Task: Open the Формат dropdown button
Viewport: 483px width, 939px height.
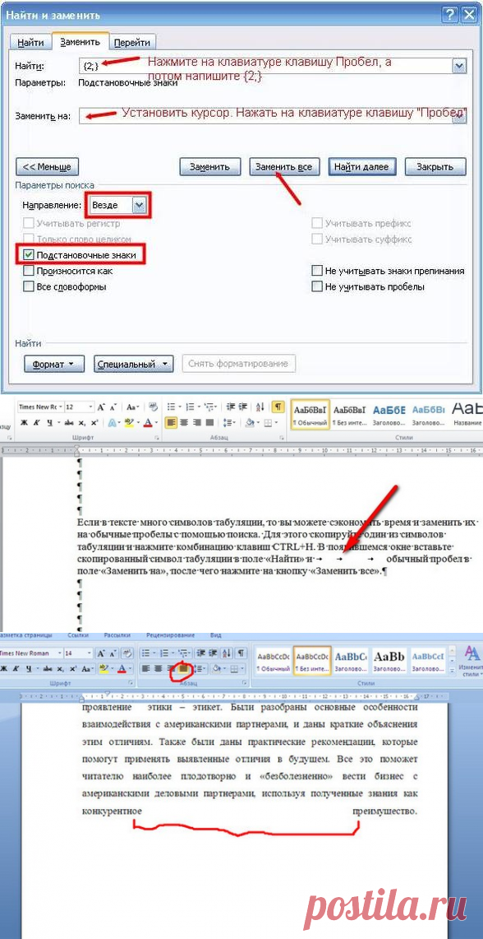Action: [x=53, y=364]
